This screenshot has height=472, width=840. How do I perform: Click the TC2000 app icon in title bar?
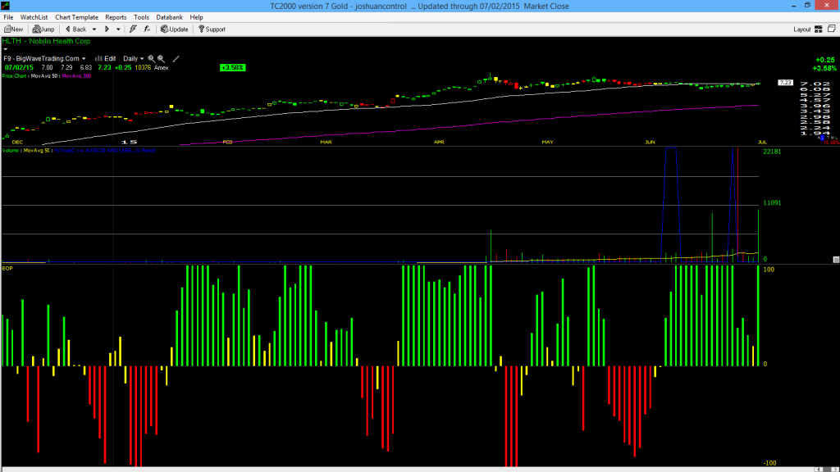coord(6,6)
